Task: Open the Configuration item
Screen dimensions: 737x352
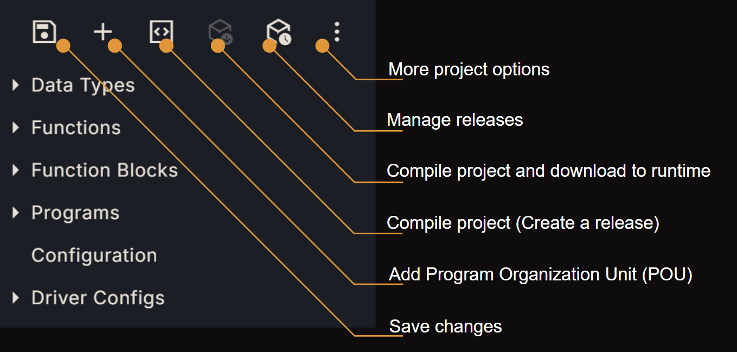Action: [x=94, y=255]
